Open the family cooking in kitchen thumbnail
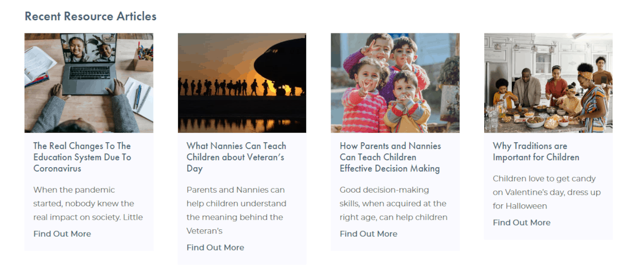This screenshot has height=268, width=638. pos(548,83)
